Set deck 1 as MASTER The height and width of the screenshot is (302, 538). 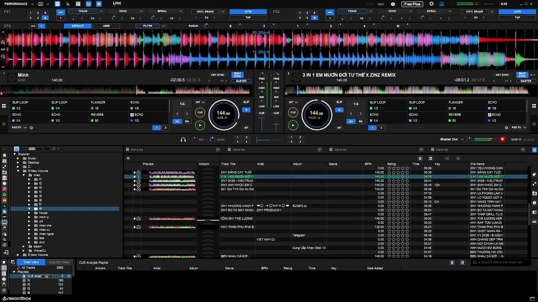[241, 81]
